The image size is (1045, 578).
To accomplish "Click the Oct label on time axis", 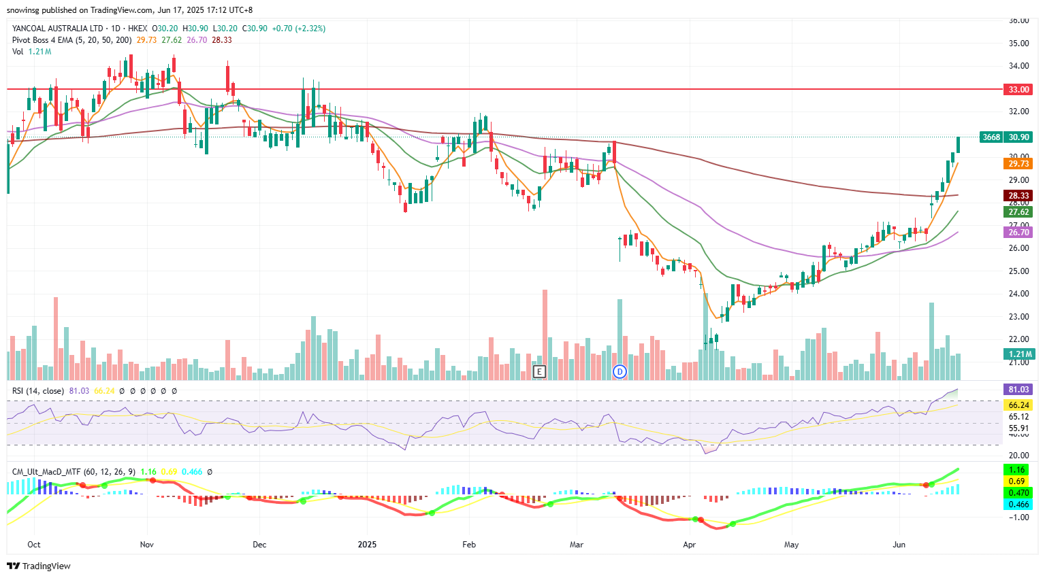I will 33,545.
